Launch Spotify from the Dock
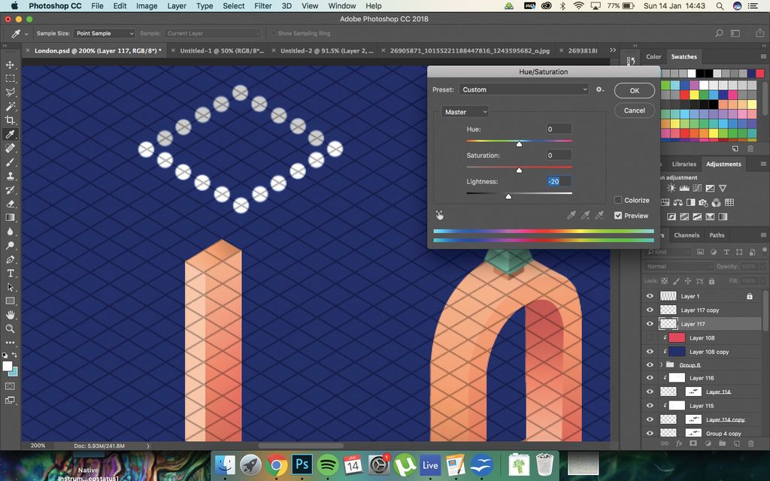Viewport: 770px width, 481px height. tap(328, 464)
